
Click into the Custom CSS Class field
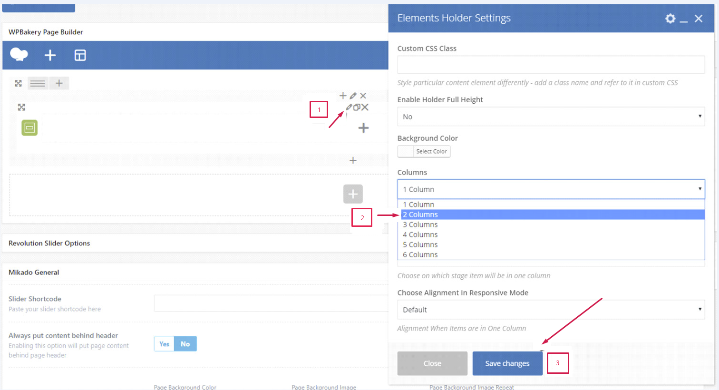[551, 65]
